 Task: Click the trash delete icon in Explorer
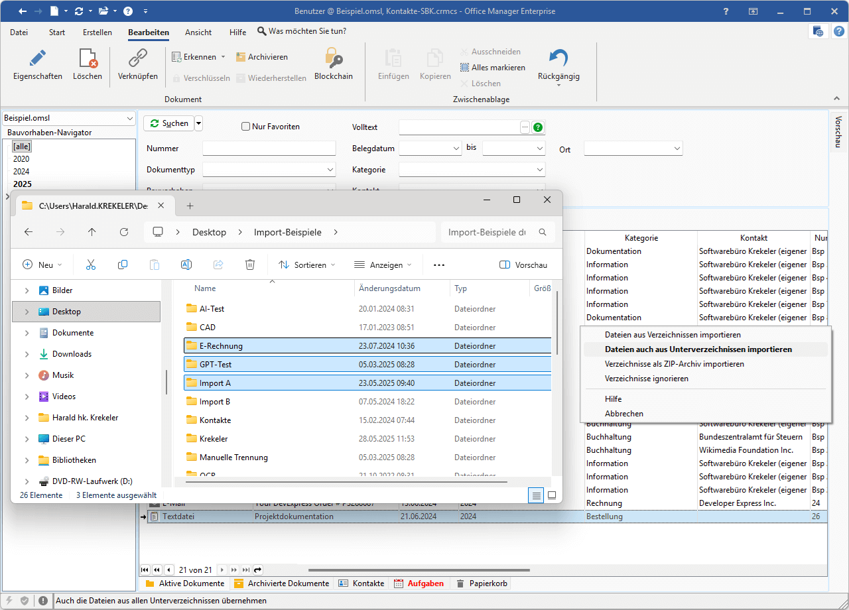(250, 265)
